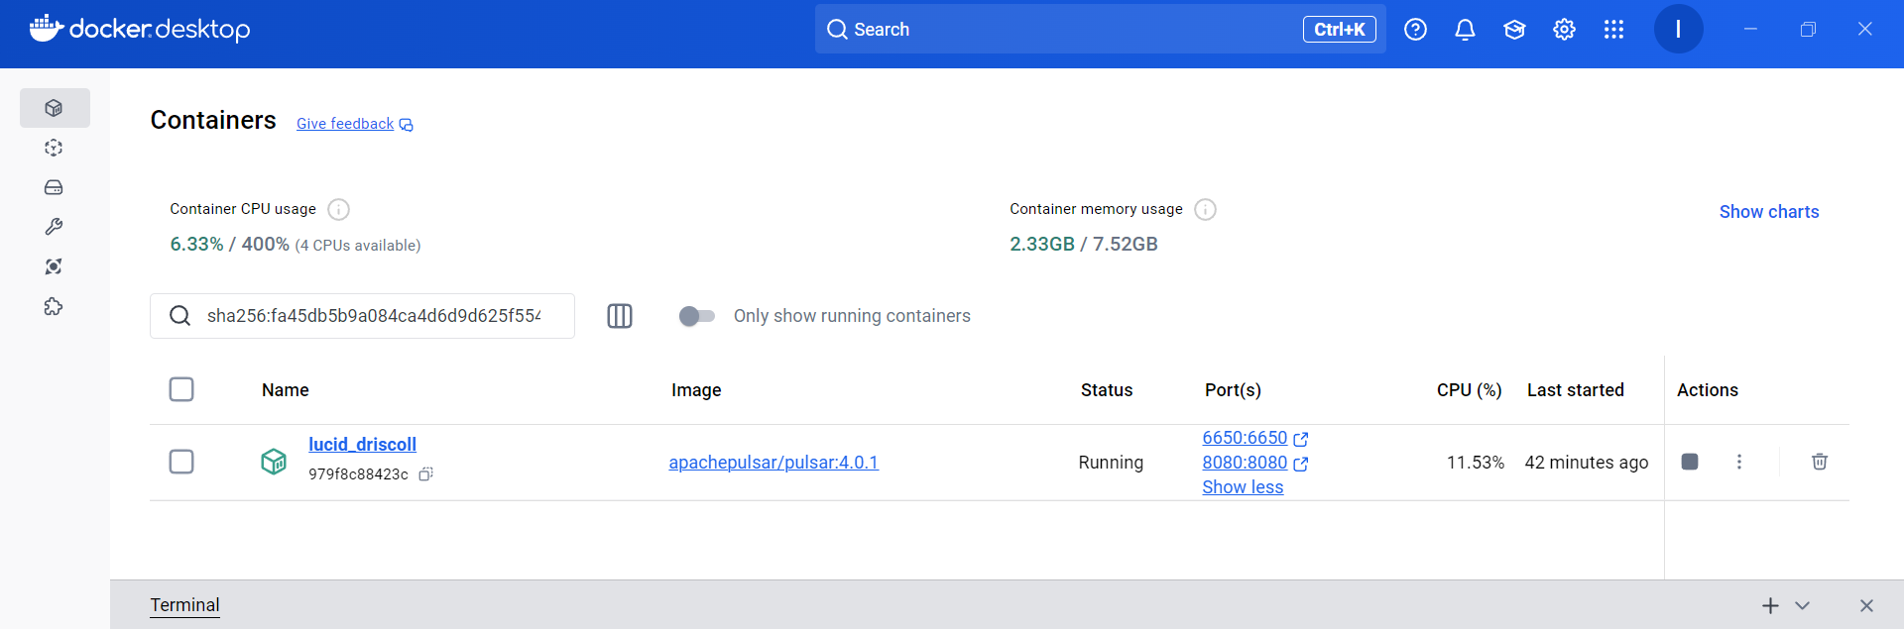Expand the terminal options chevron
This screenshot has height=629, width=1904.
click(x=1802, y=605)
